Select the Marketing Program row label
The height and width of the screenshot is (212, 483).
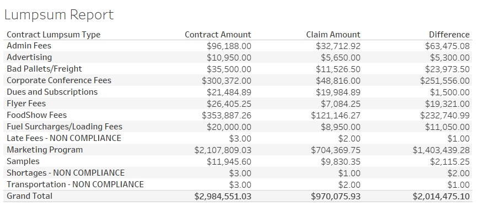click(45, 150)
